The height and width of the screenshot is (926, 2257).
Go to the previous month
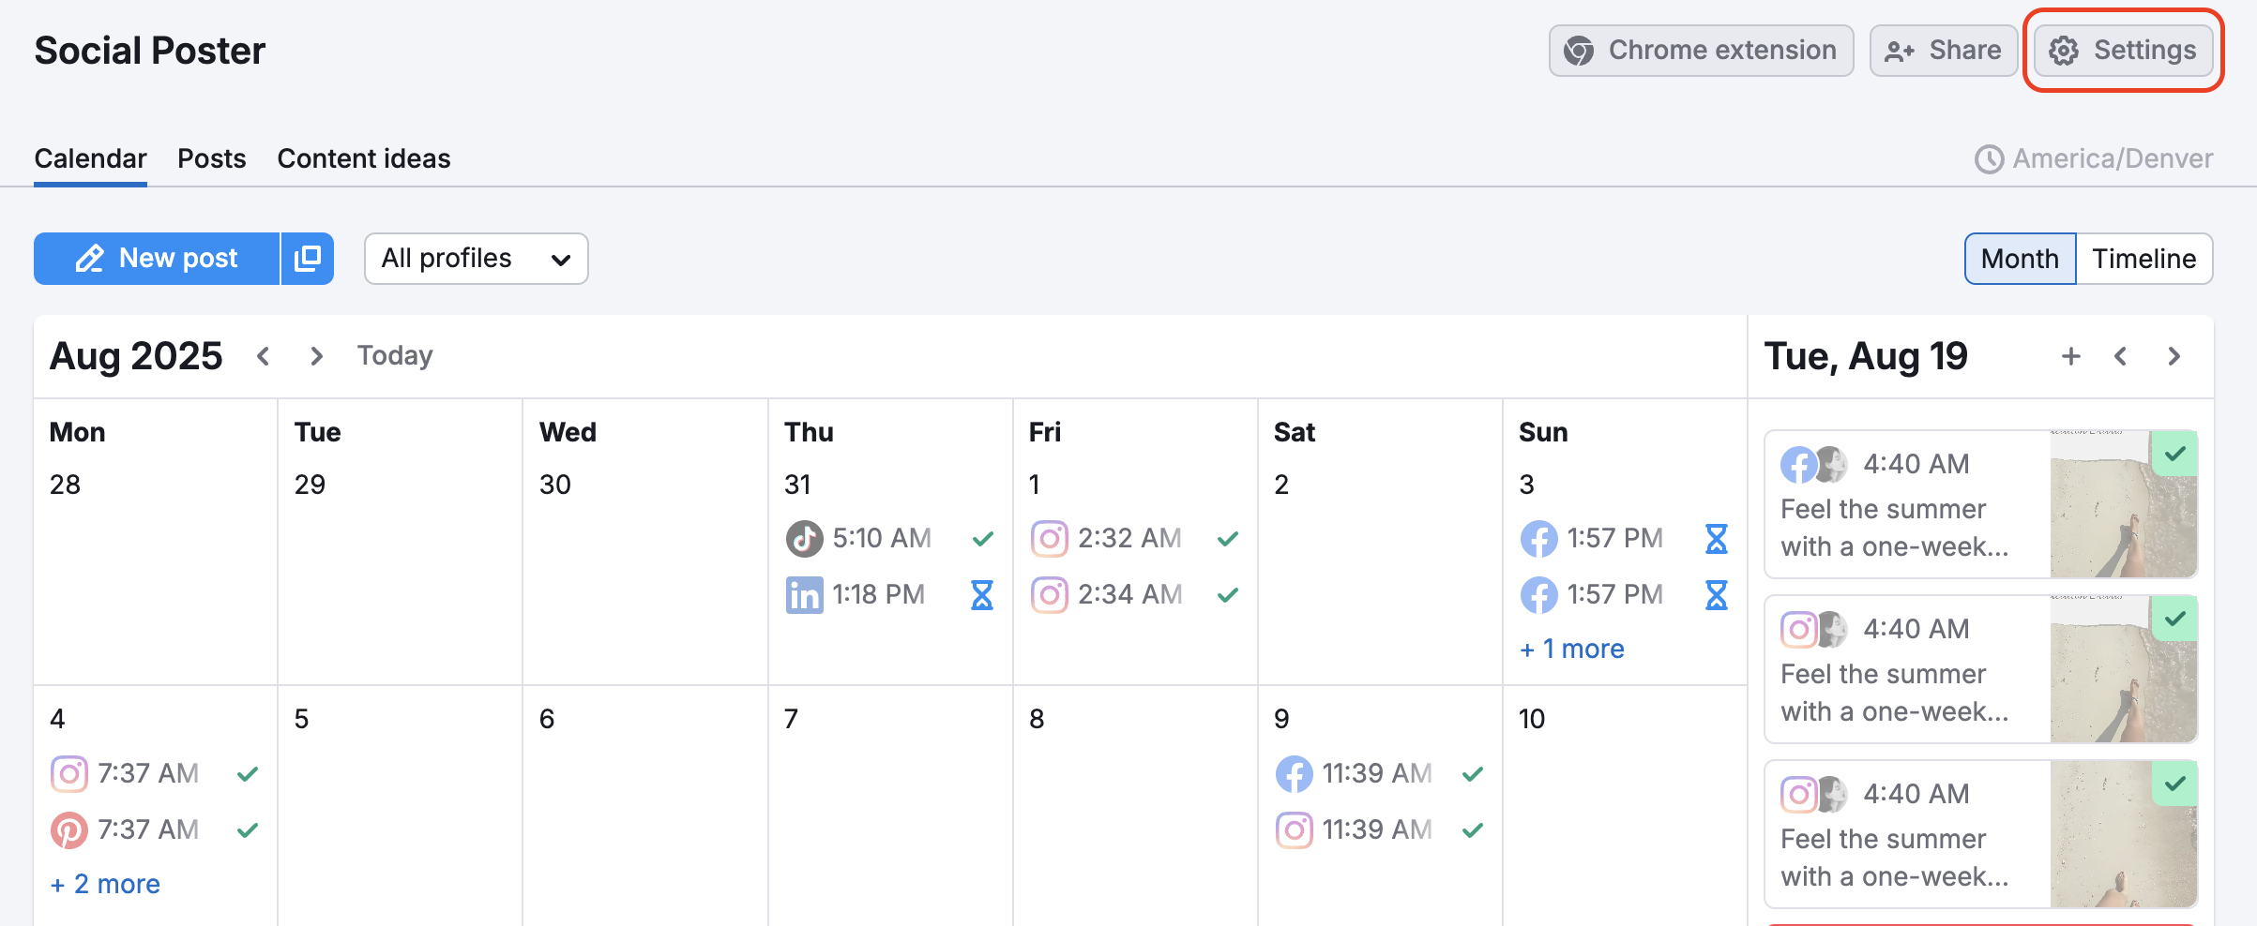[263, 356]
